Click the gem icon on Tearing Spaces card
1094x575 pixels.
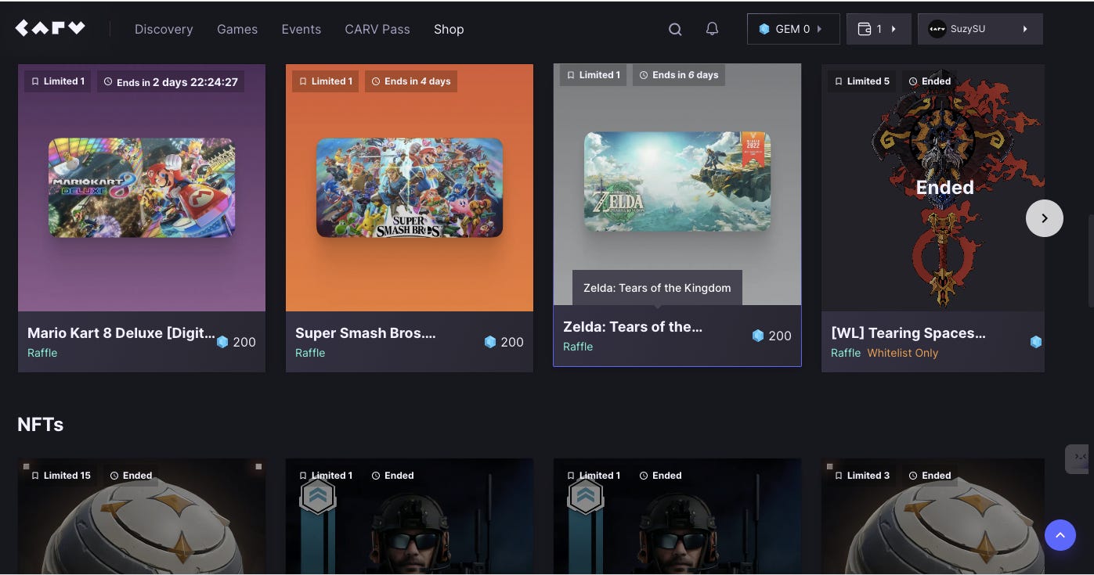point(1036,342)
